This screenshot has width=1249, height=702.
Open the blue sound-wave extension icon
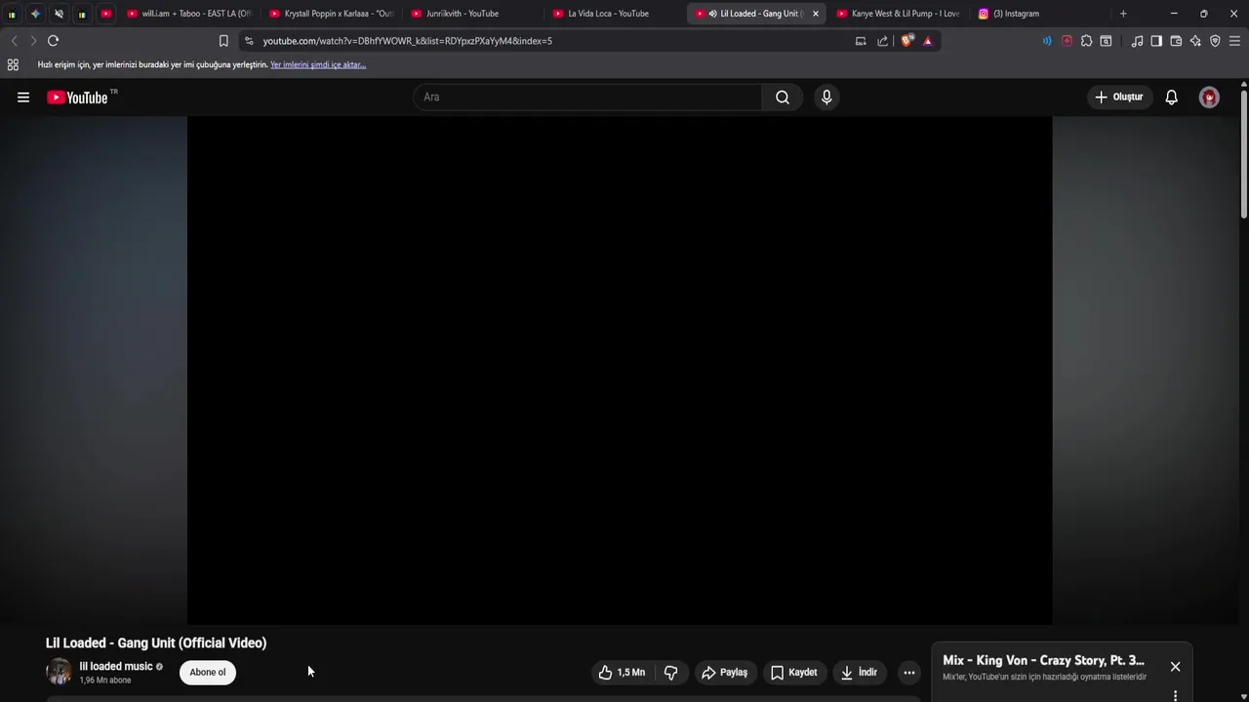[x=1047, y=41]
